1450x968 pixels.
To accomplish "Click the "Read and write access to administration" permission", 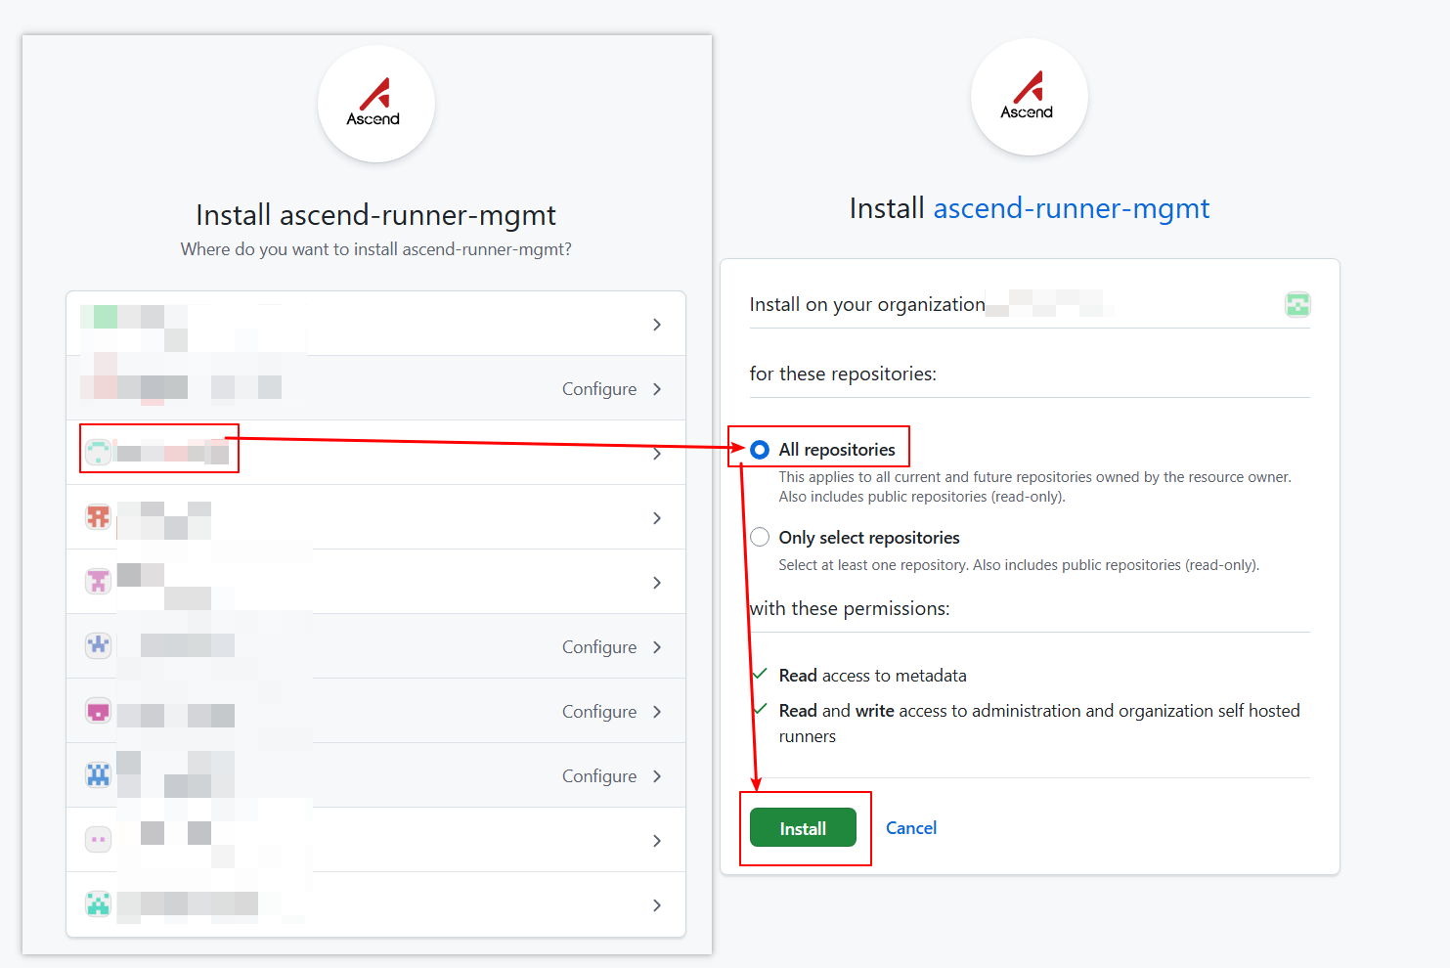I will point(1039,723).
